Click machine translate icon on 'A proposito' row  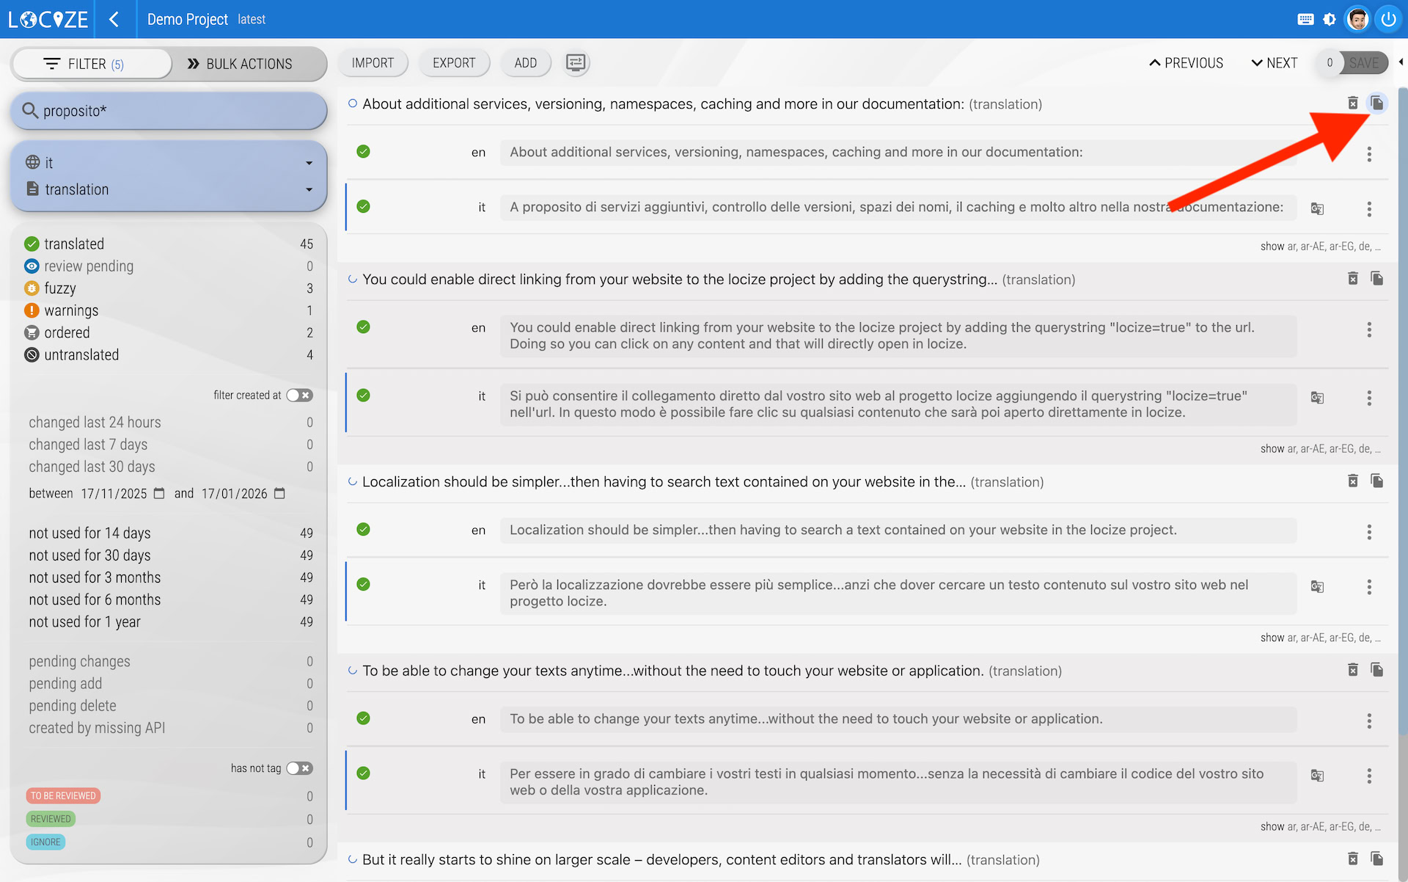point(1317,208)
